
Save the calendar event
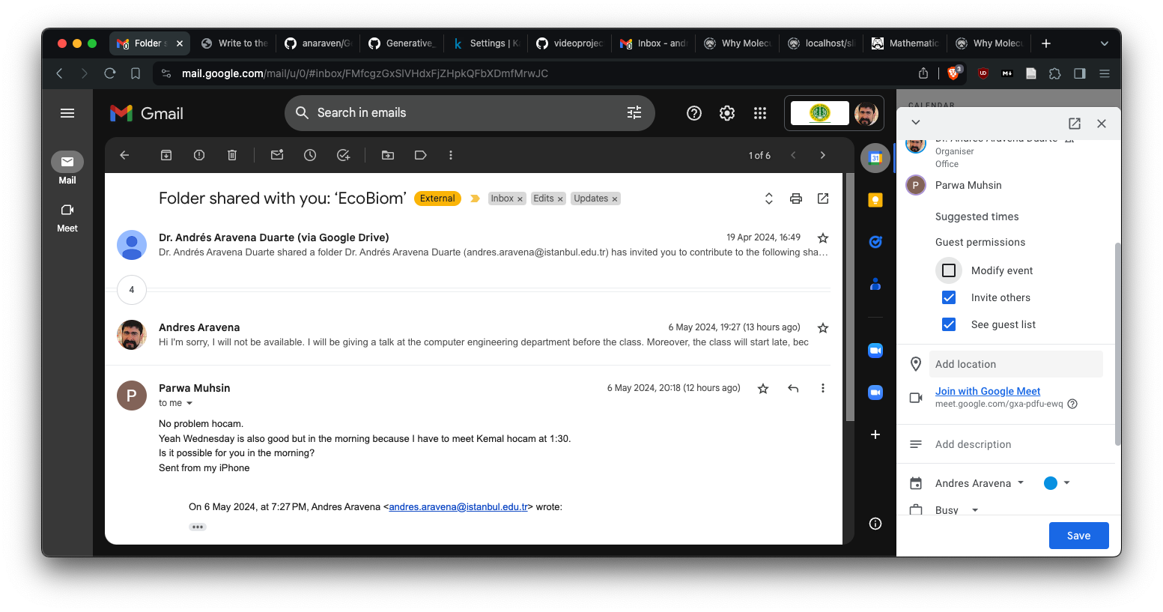(1078, 536)
